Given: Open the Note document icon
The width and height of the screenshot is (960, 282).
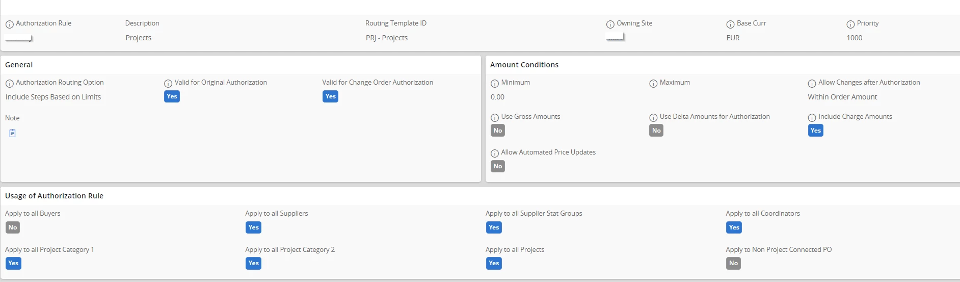Looking at the screenshot, I should (x=13, y=133).
